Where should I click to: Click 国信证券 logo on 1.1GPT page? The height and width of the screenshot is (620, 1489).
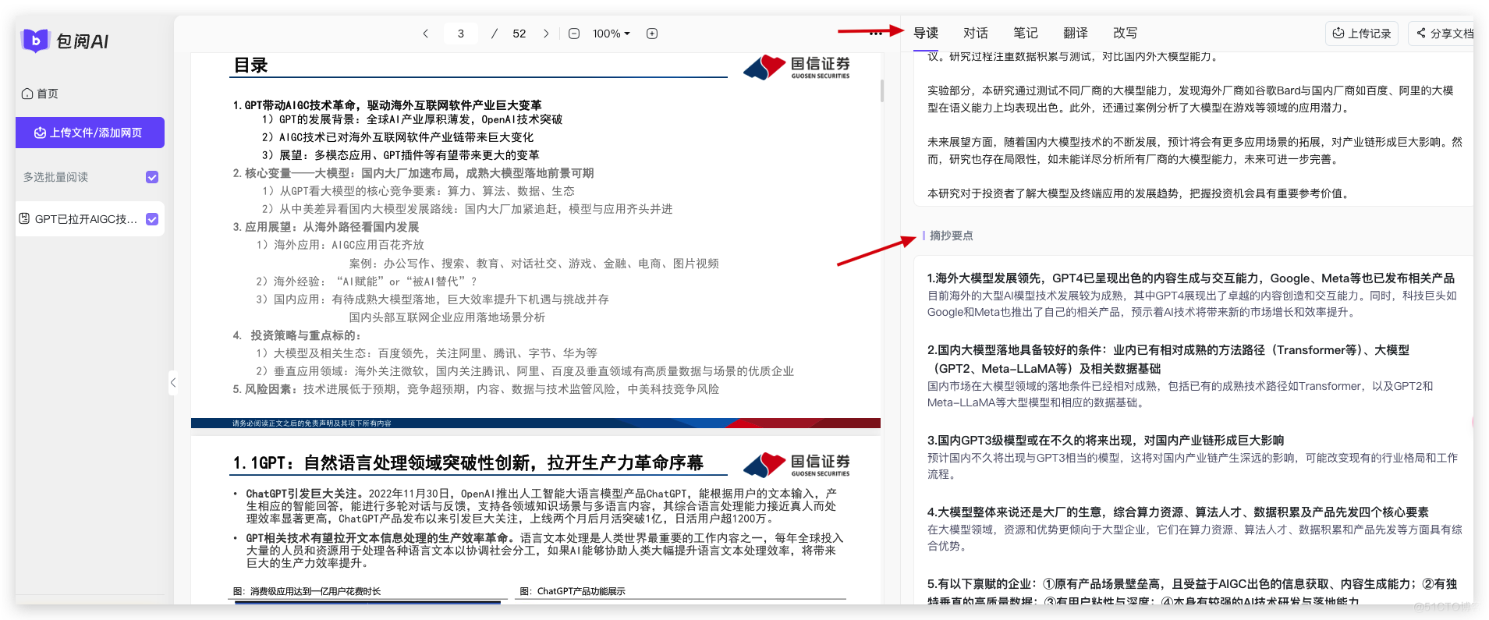coord(796,465)
